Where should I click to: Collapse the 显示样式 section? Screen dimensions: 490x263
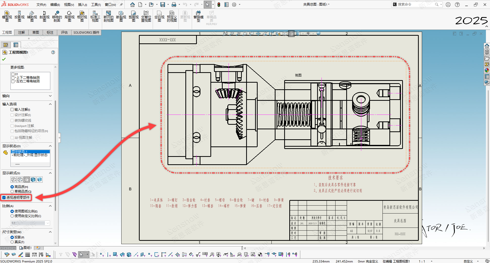click(50, 173)
